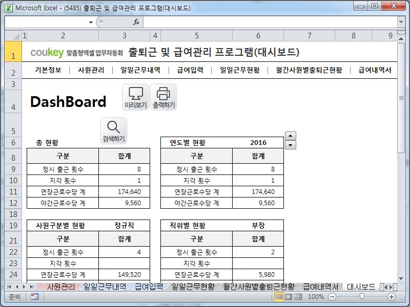Screen dimensions: 410x307
Task: Select the 부장 position cell
Action: tap(258, 226)
